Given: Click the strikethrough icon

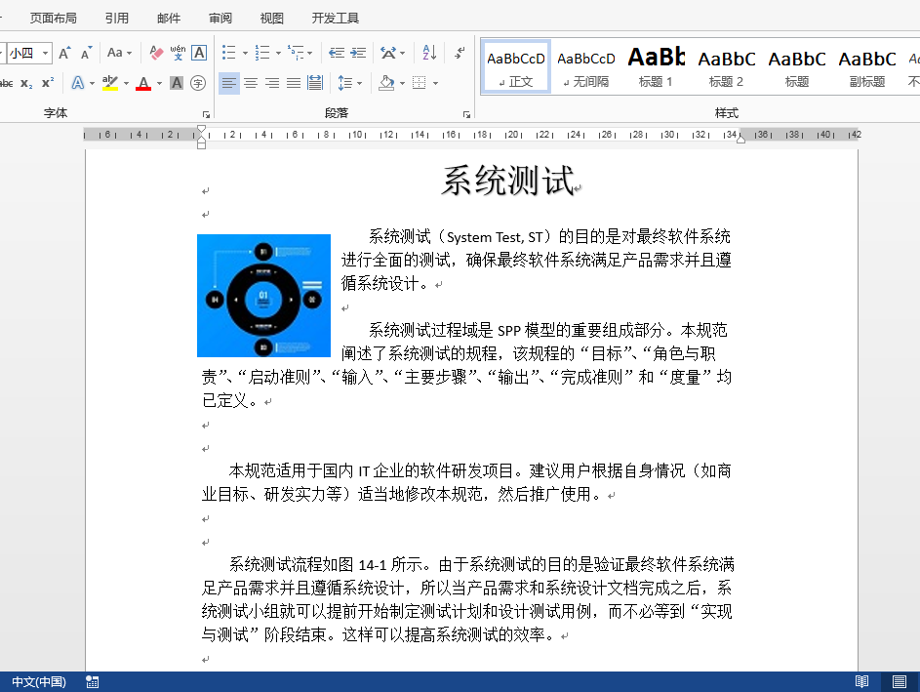Looking at the screenshot, I should click(7, 82).
